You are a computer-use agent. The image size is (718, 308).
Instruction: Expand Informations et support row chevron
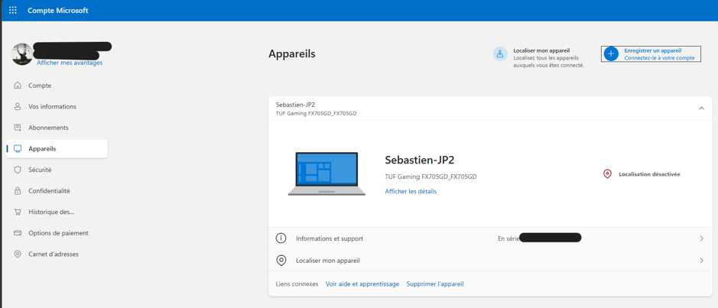tap(701, 238)
